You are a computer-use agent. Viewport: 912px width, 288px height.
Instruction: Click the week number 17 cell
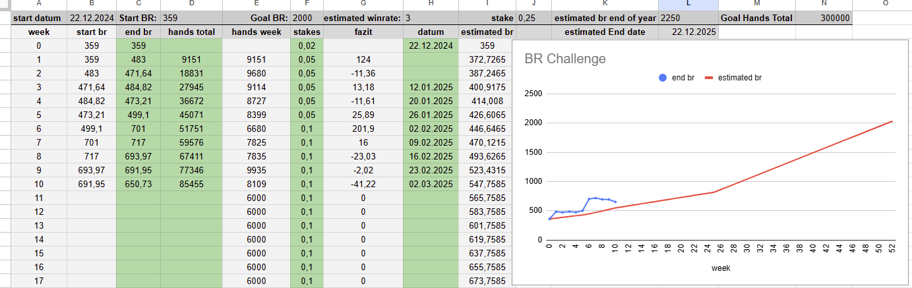[x=38, y=281]
